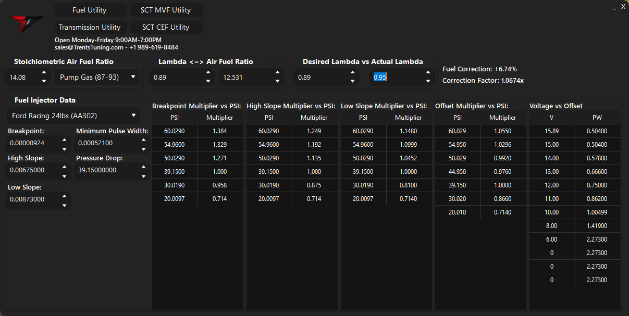Click Multiplier header in High Slope table
629x316 pixels.
click(x=314, y=118)
